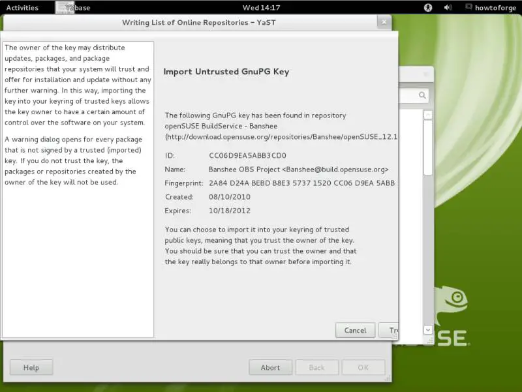The width and height of the screenshot is (522, 392).
Task: Click the Banshee repository URL text
Action: pyautogui.click(x=281, y=137)
